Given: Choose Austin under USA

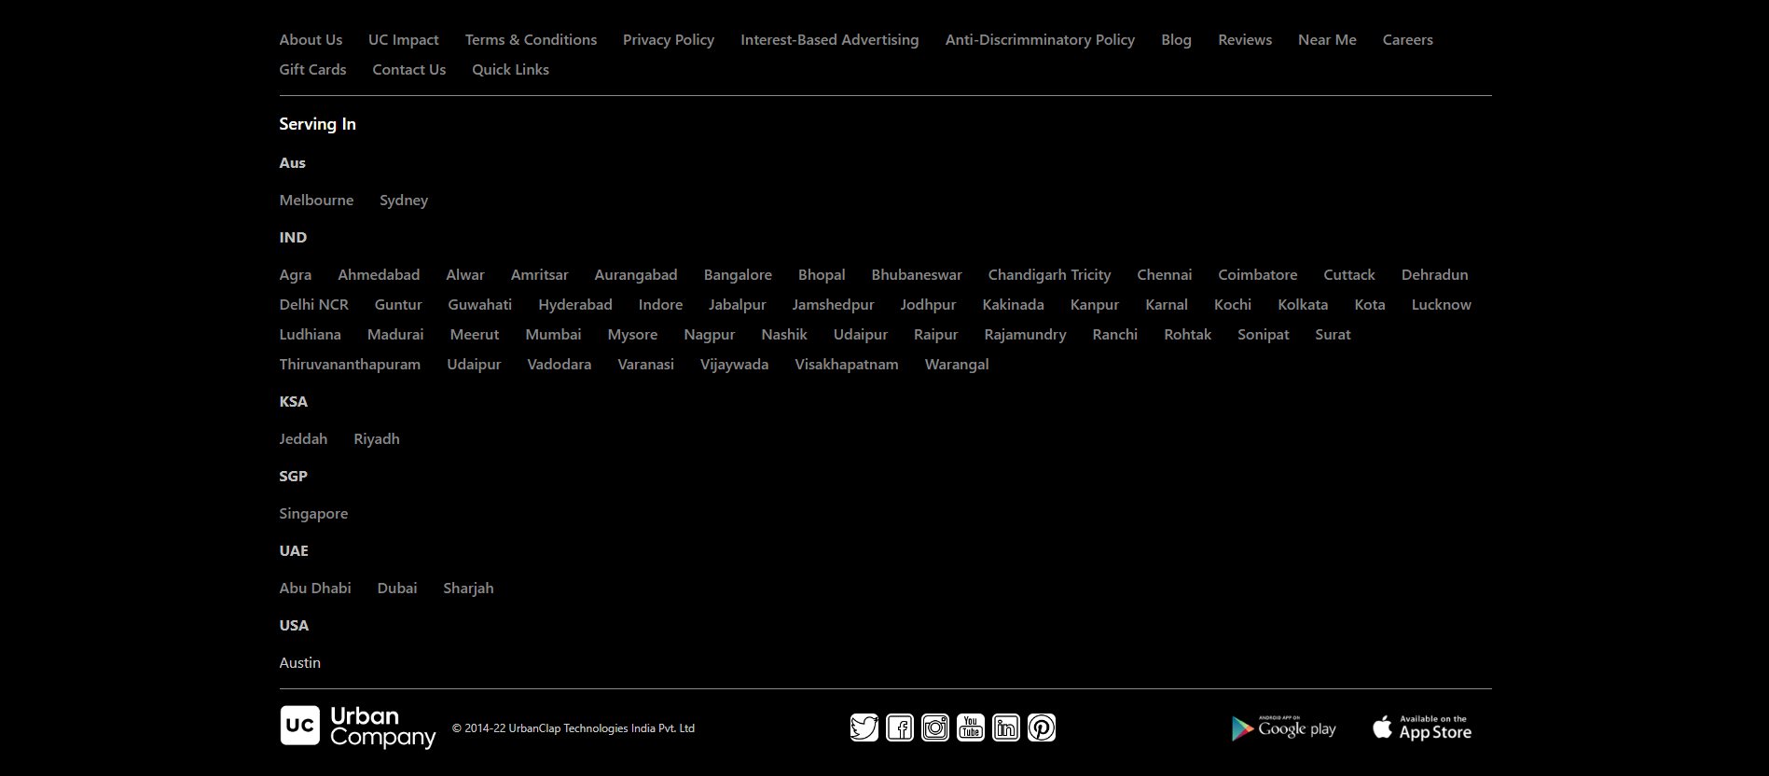Looking at the screenshot, I should point(299,663).
